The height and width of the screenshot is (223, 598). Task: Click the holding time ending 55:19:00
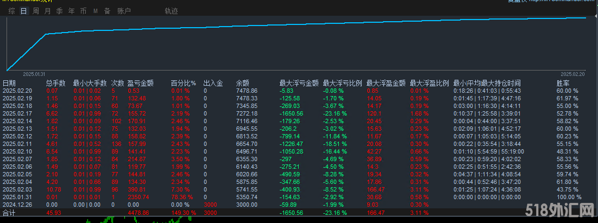point(489,152)
